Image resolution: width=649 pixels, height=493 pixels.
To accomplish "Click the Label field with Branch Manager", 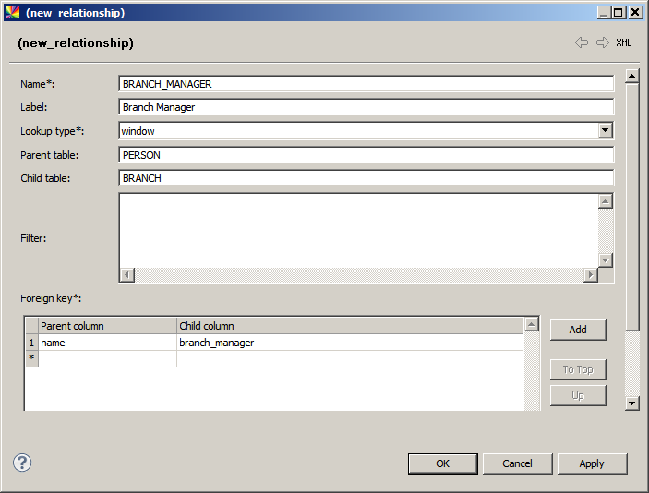I will (x=366, y=107).
